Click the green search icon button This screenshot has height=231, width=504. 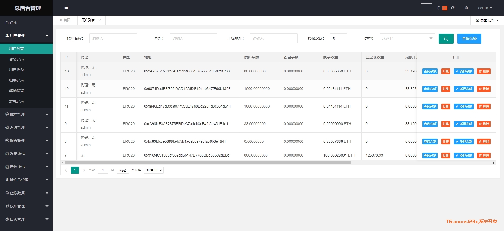pos(446,39)
